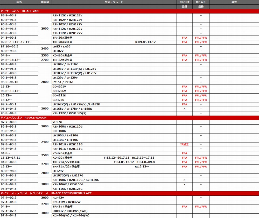The height and width of the screenshot is (218, 259).
Task: Click the R:13.12~ note in TRH21#/22# row
Action: pyautogui.click(x=142, y=167)
